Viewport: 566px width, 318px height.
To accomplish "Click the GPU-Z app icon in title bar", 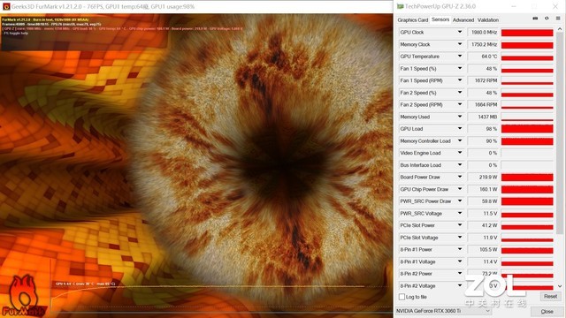I will pyautogui.click(x=400, y=6).
